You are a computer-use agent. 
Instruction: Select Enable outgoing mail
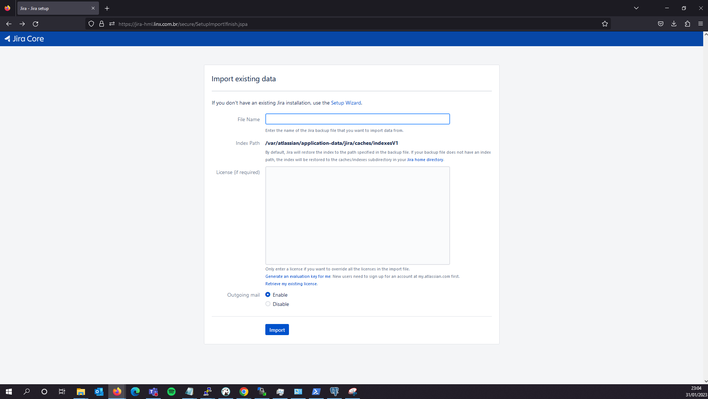point(268,294)
